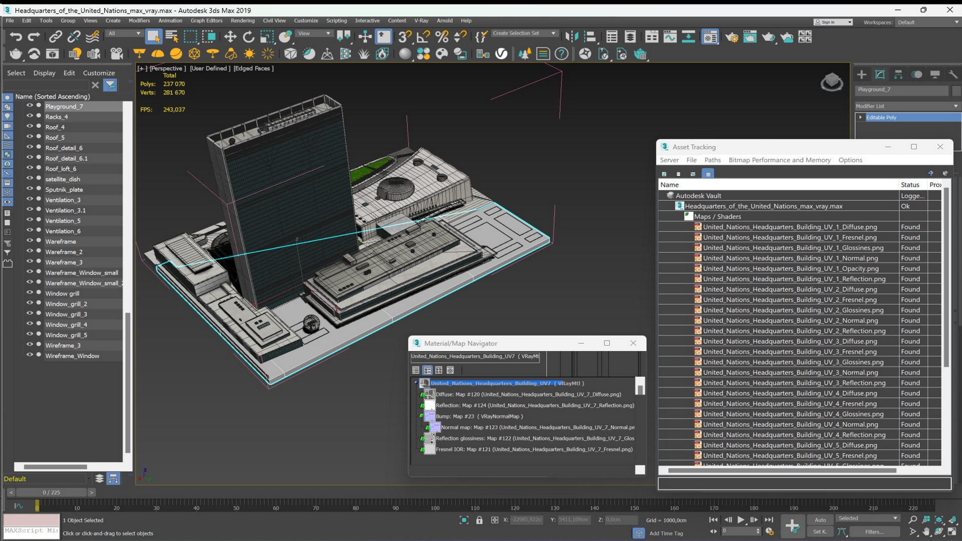Select the Link tool chain icon
The image size is (962, 541).
click(x=55, y=37)
